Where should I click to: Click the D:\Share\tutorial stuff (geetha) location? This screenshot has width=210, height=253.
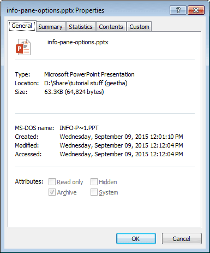tap(86, 83)
